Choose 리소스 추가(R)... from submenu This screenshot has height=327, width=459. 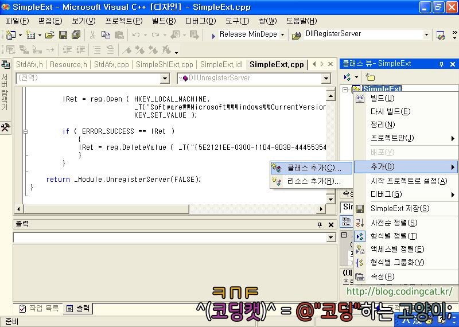(311, 181)
